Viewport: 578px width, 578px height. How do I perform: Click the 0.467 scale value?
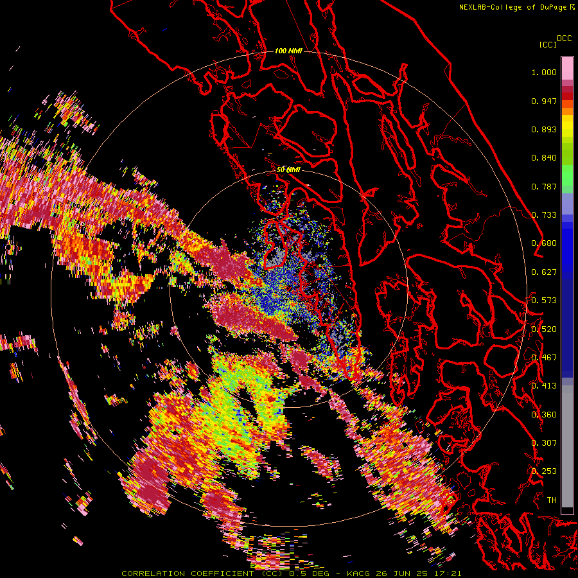pyautogui.click(x=544, y=358)
